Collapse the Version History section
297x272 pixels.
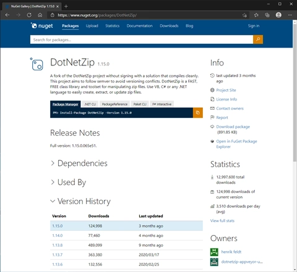point(80,201)
